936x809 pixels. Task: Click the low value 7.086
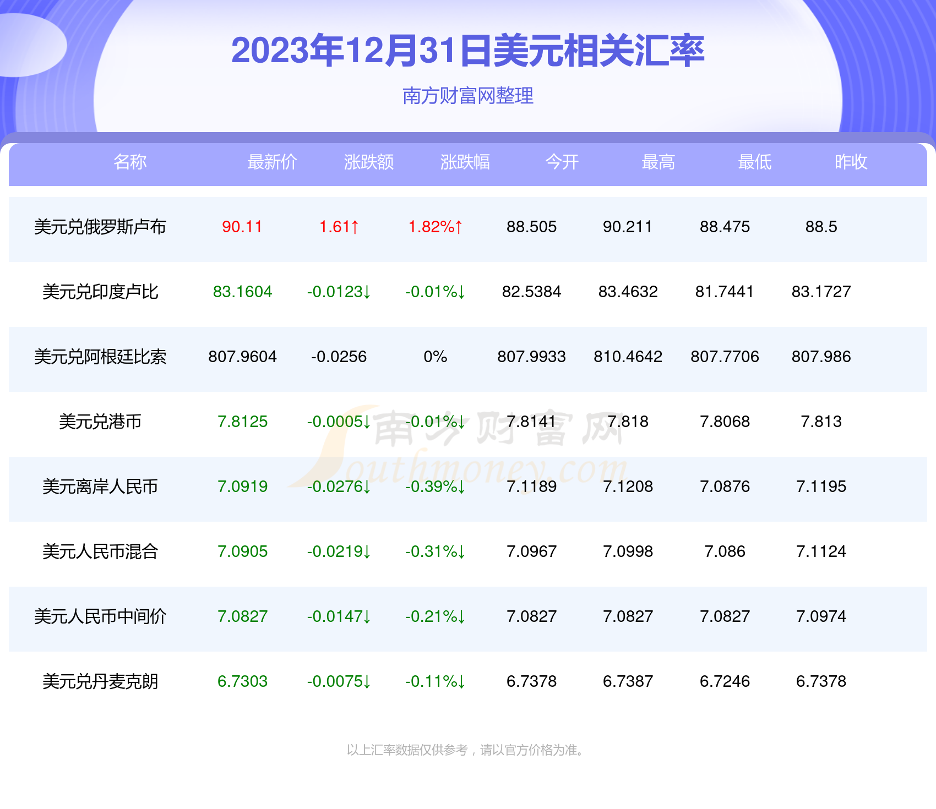[725, 551]
